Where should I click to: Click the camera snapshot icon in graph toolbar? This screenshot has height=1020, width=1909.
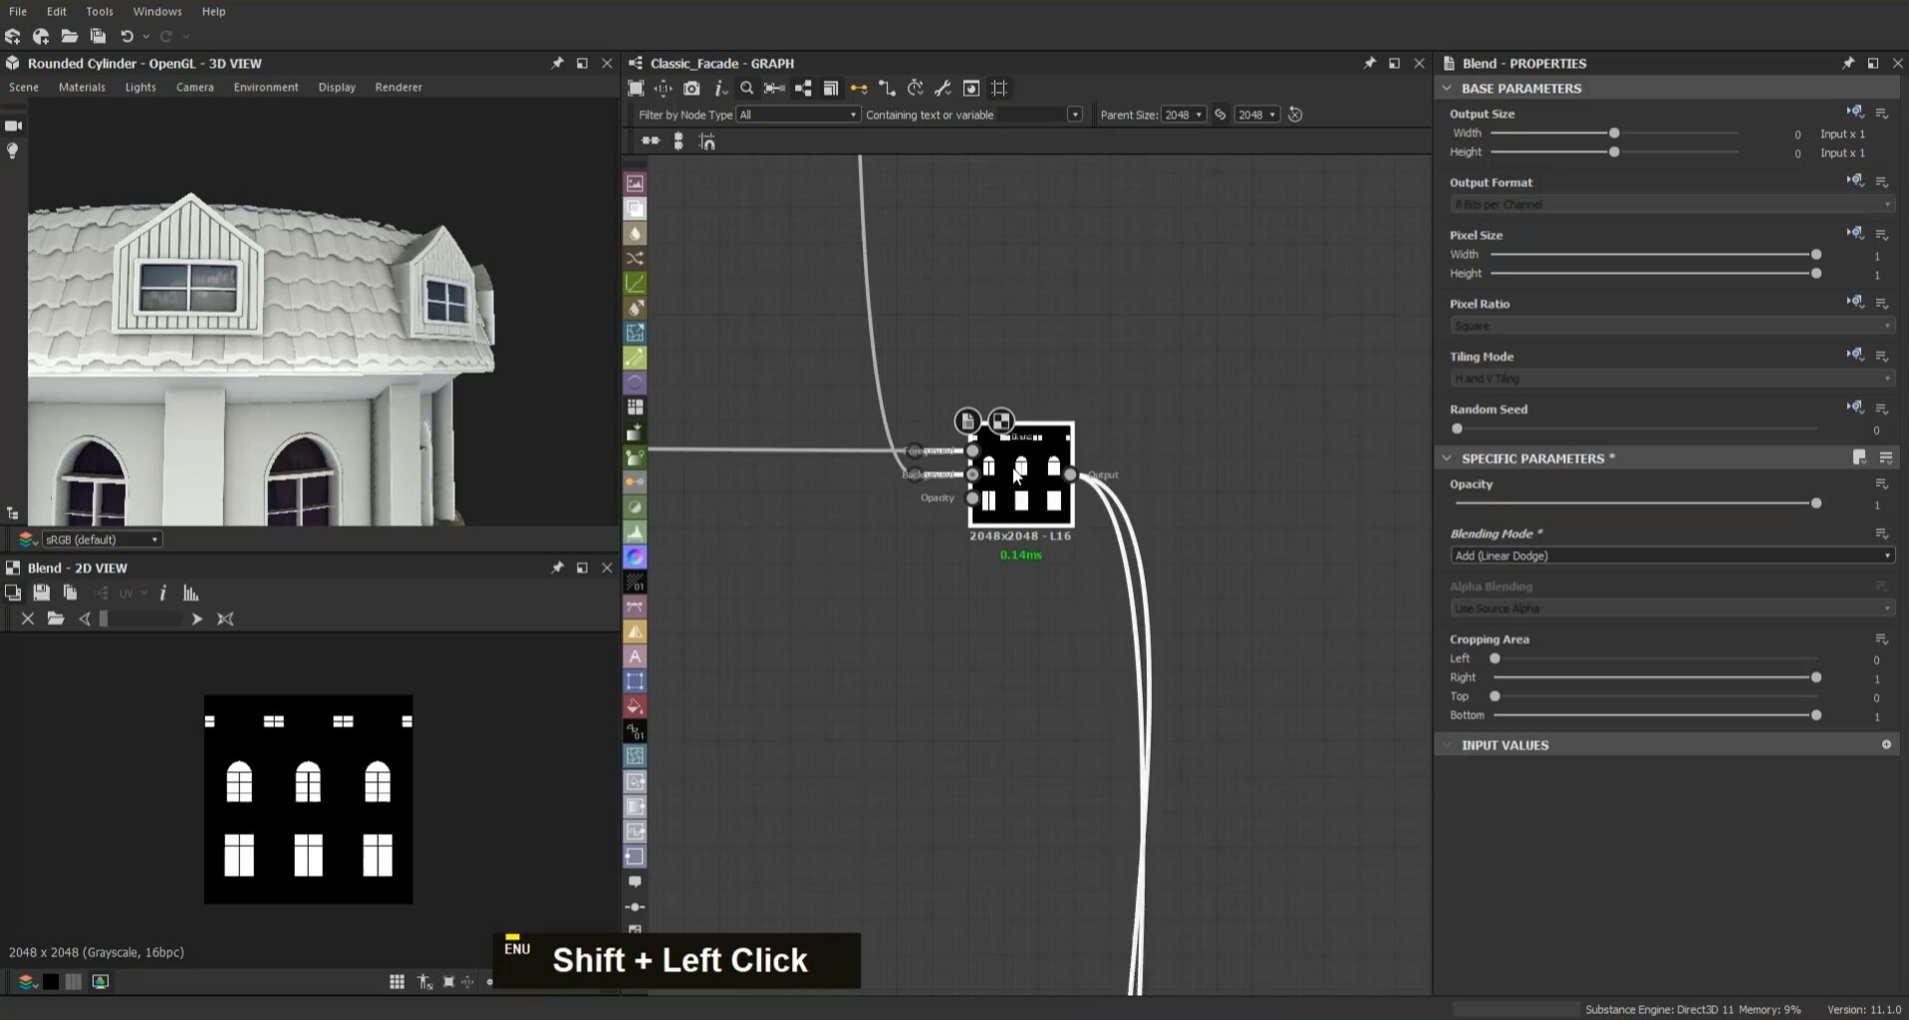(x=691, y=89)
